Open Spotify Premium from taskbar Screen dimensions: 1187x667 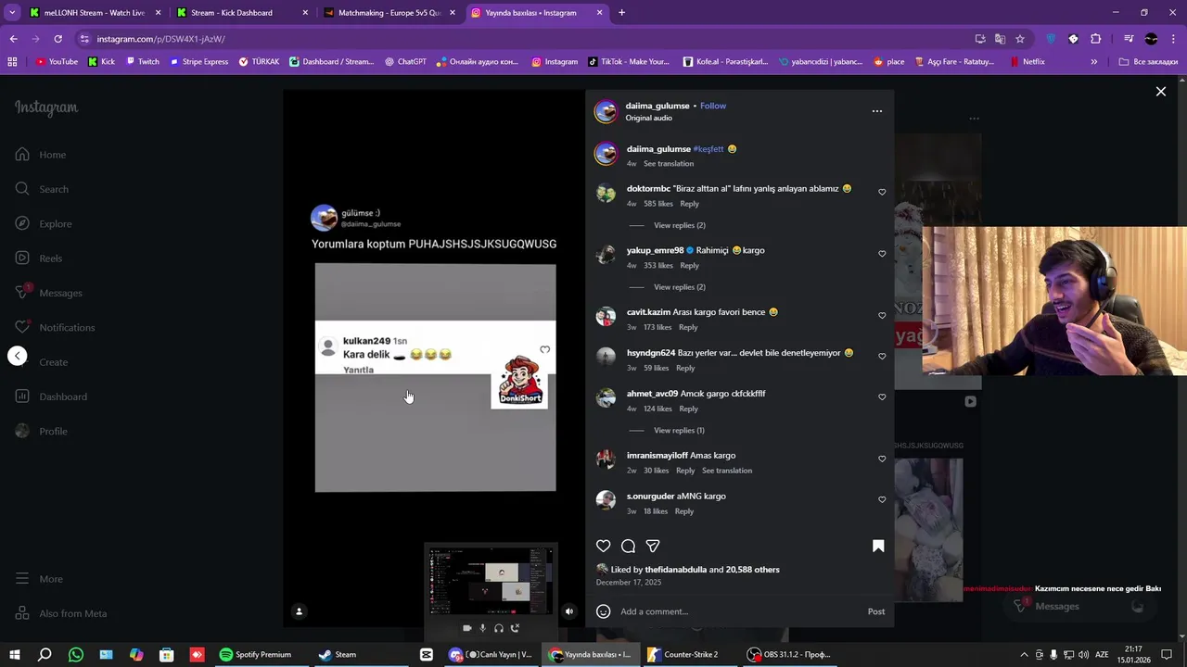[255, 655]
